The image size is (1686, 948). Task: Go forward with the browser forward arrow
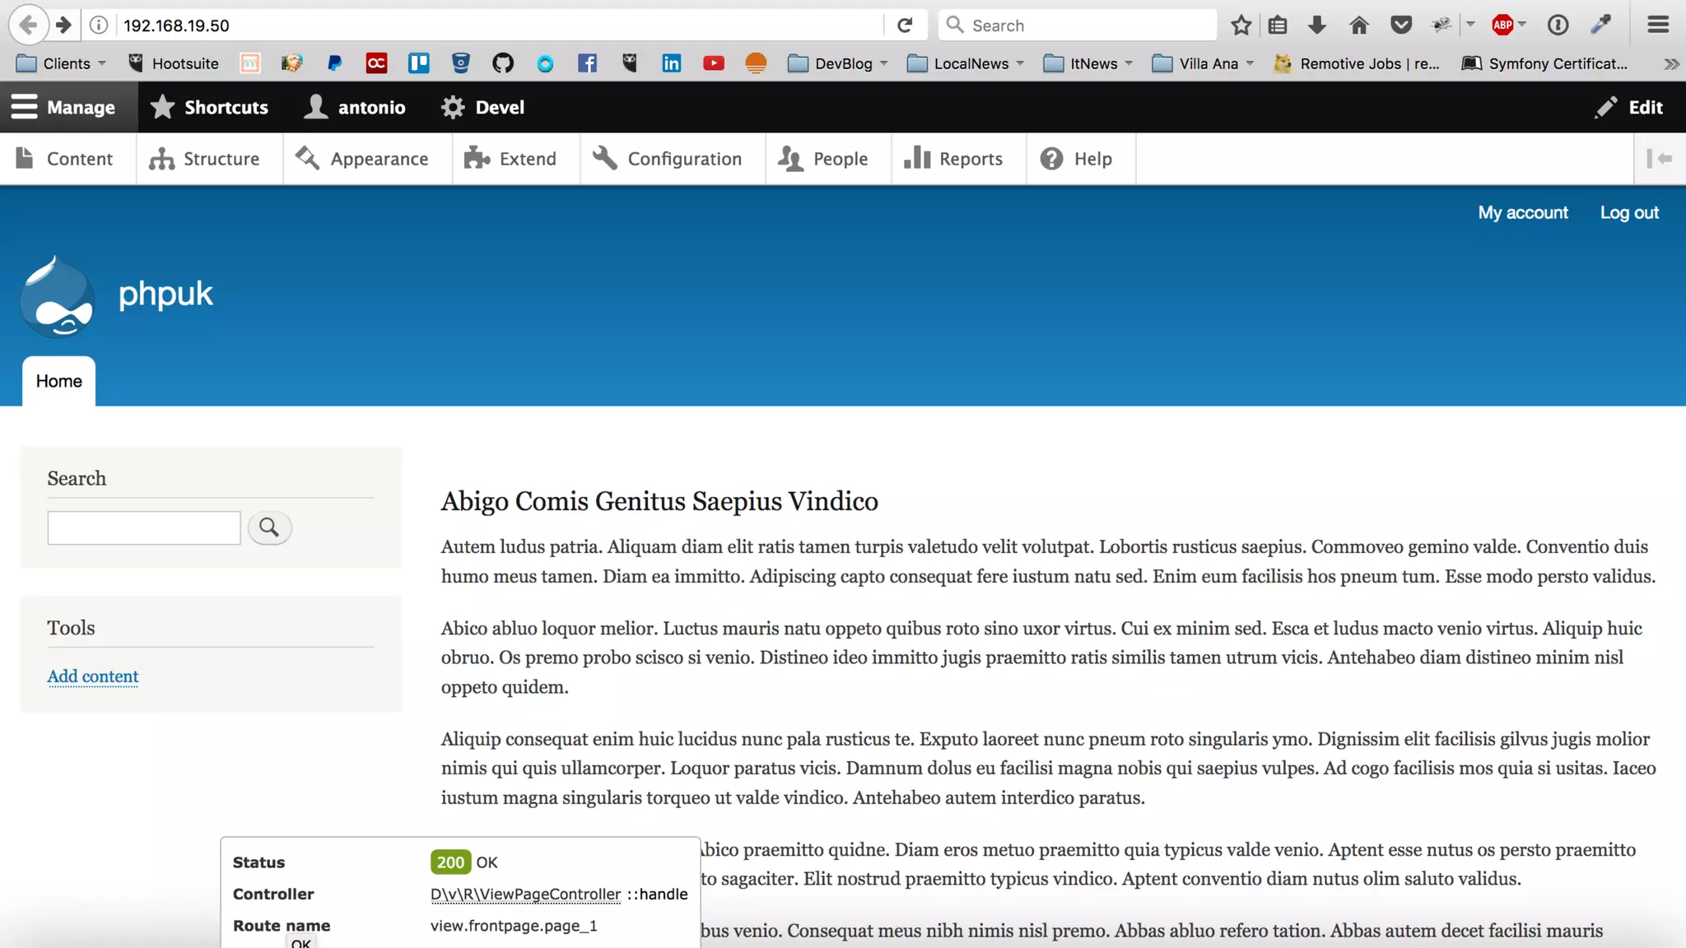63,25
